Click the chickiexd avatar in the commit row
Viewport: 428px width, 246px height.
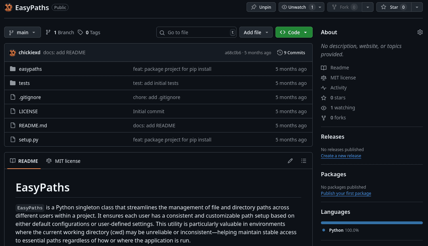pos(13,52)
